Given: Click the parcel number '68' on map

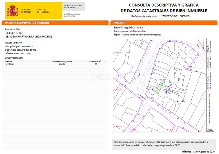Looking at the screenshot, I should coord(152,98).
